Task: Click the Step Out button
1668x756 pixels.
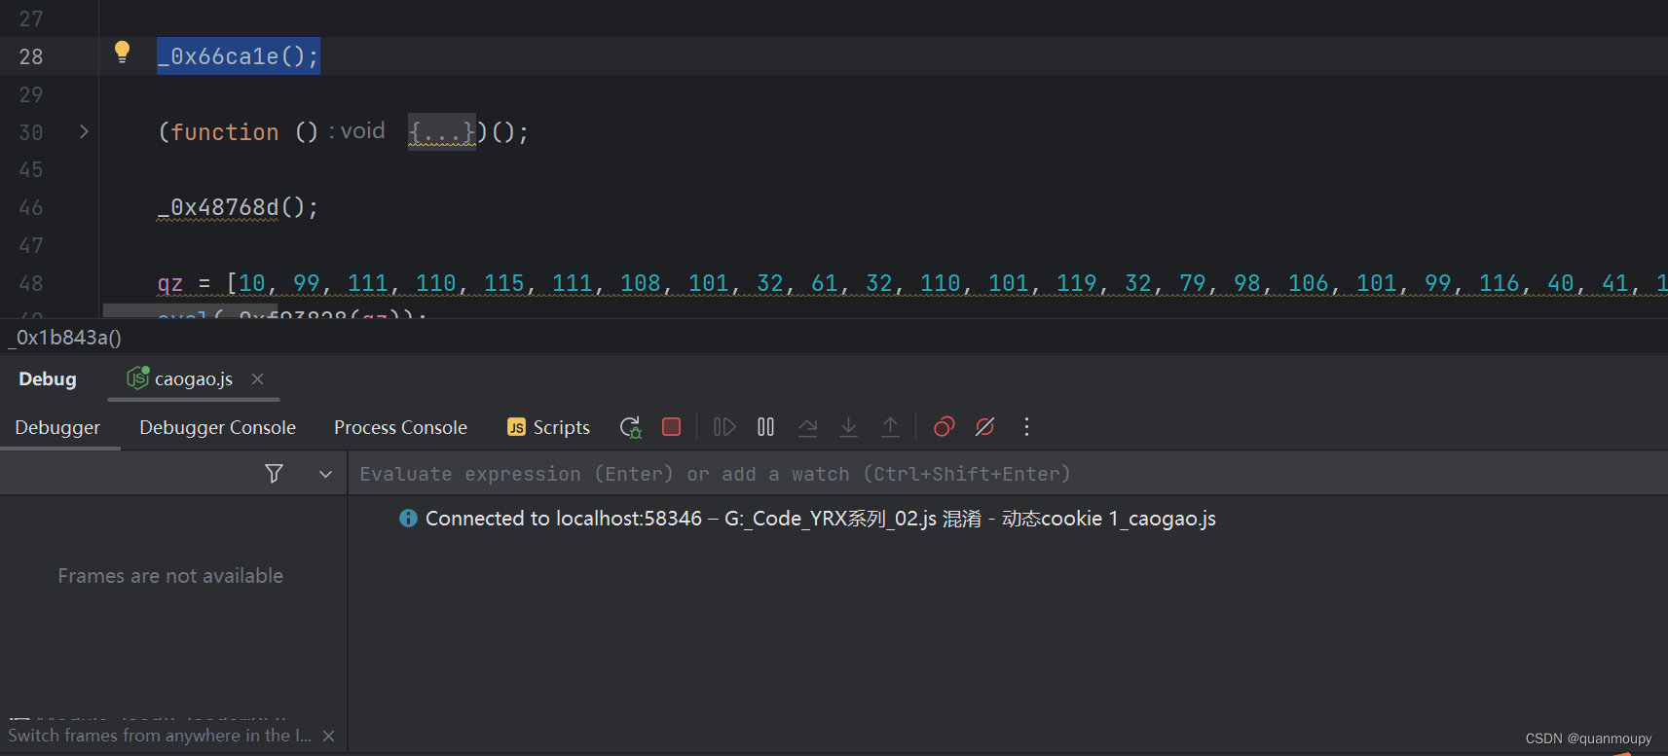Action: tap(890, 427)
